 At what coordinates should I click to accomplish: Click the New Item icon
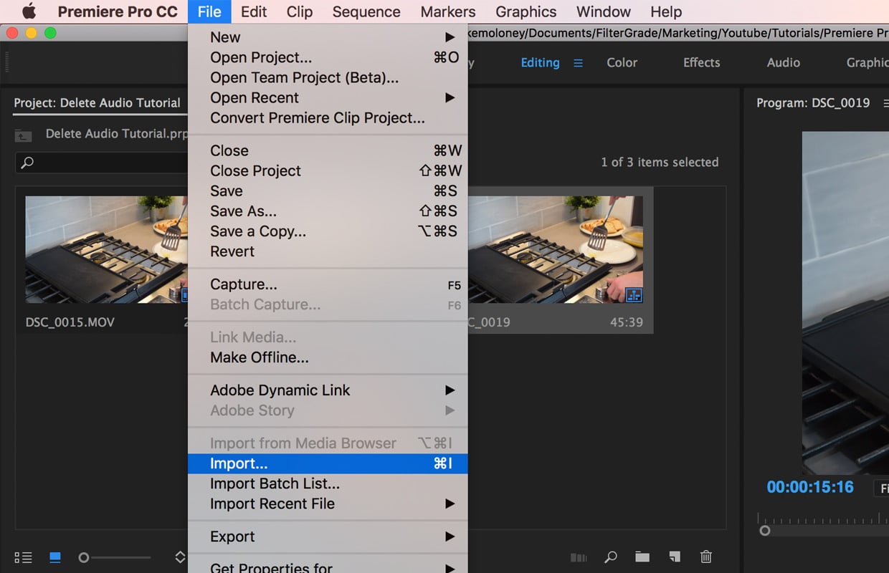[674, 557]
